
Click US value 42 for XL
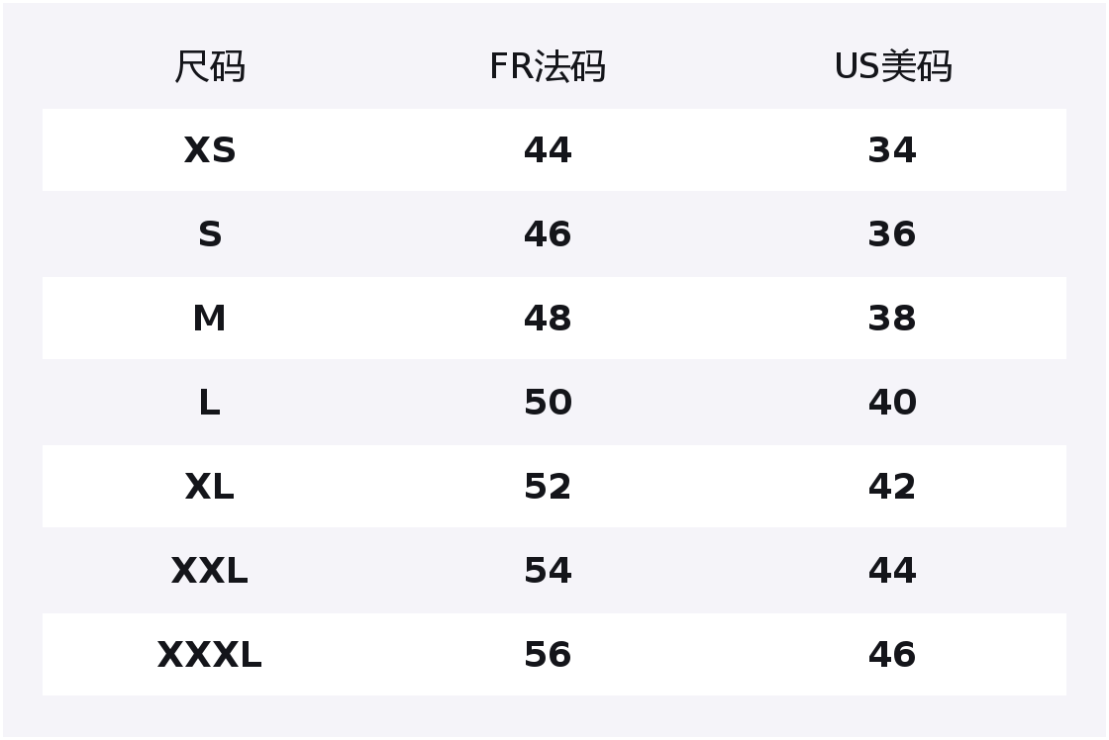pos(892,487)
